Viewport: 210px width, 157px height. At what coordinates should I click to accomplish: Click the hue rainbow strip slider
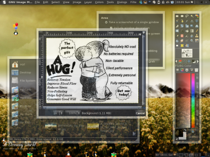[x=193, y=100]
